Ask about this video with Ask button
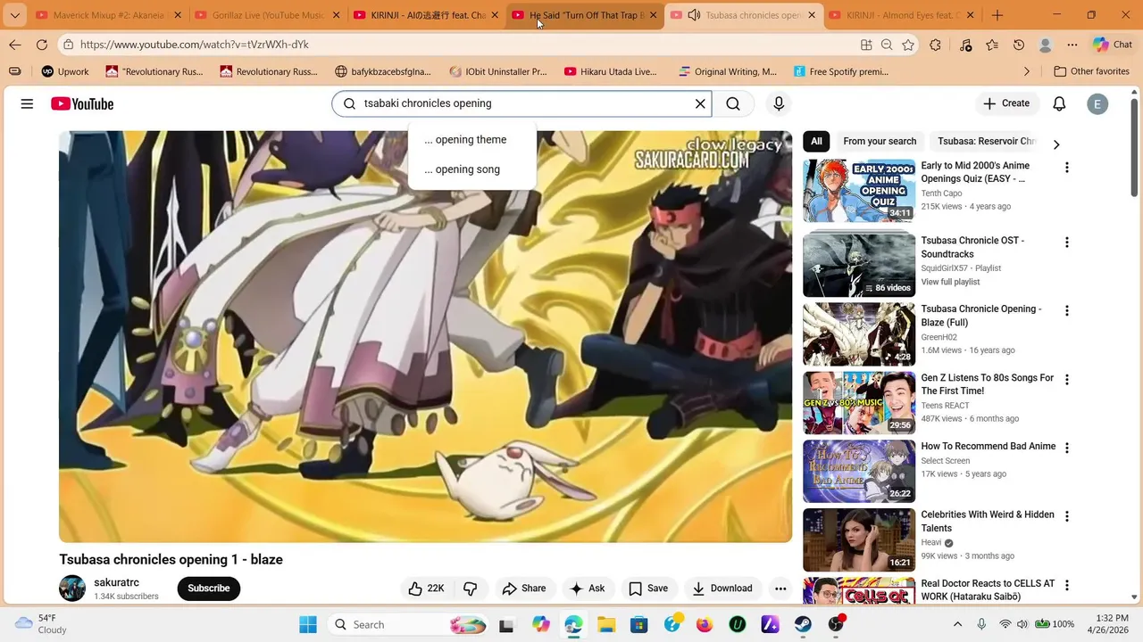This screenshot has width=1143, height=642. click(x=588, y=588)
